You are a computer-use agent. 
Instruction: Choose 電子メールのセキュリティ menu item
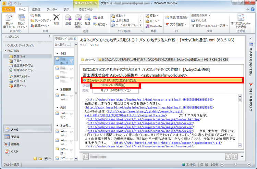point(115,90)
